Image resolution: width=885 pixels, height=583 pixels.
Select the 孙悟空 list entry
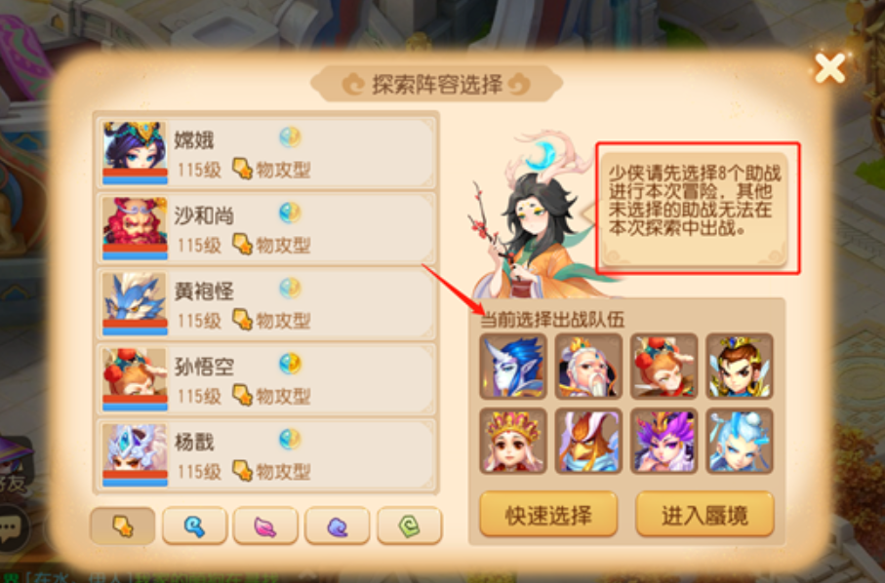pyautogui.click(x=266, y=379)
